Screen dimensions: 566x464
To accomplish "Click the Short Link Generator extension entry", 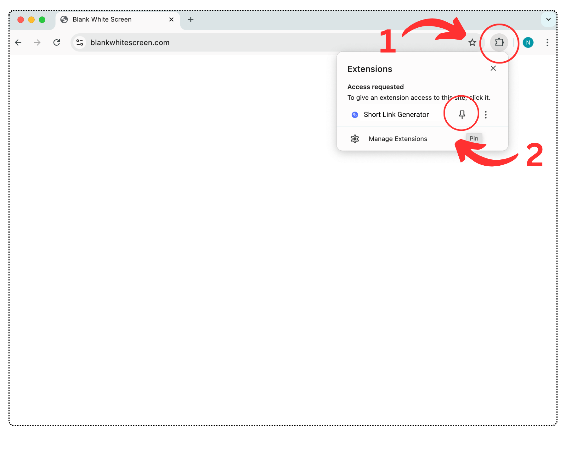I will [396, 115].
